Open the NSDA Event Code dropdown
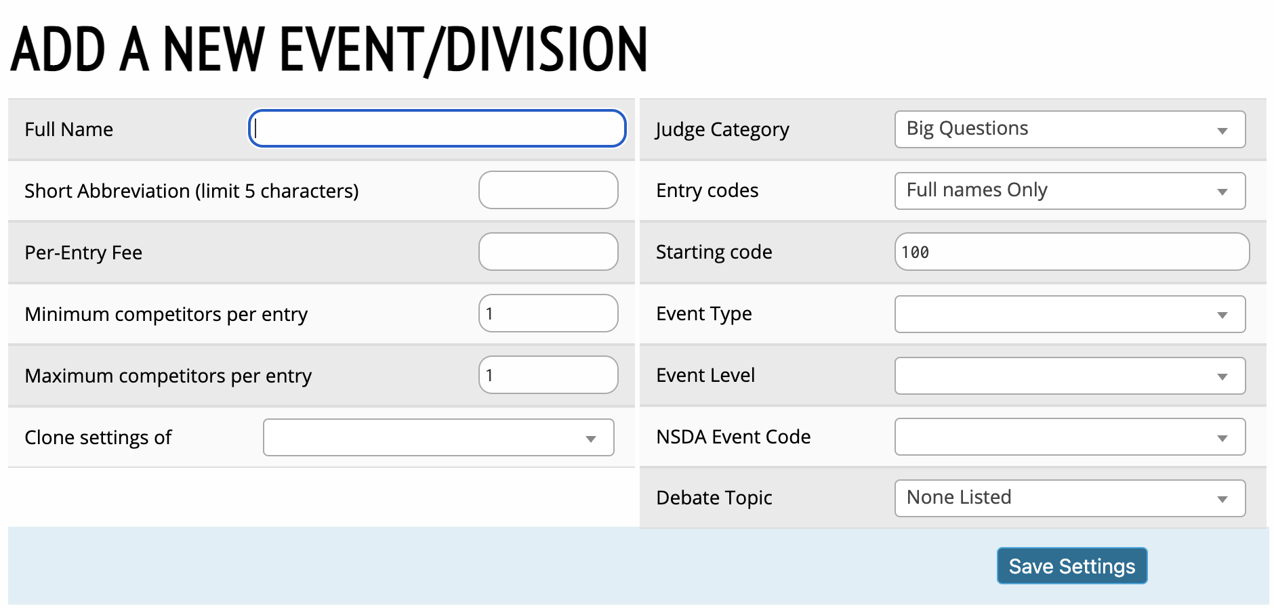The image size is (1274, 608). click(x=1069, y=437)
